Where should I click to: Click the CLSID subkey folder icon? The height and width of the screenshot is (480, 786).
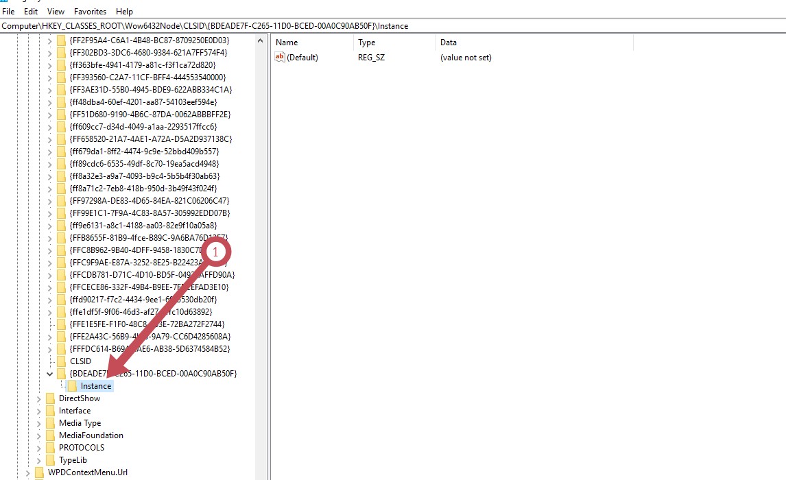point(62,361)
